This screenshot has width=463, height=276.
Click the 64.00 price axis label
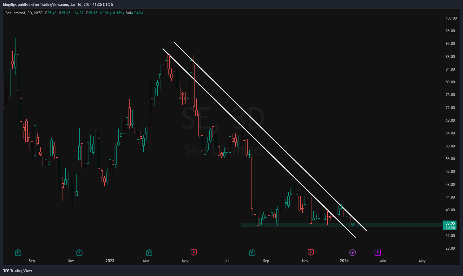pos(450,133)
